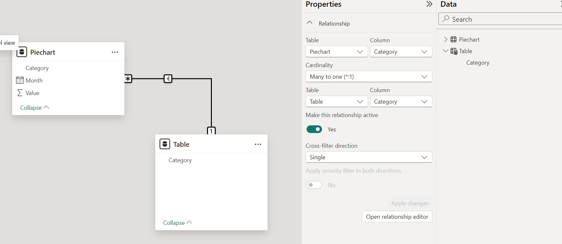562x244 pixels.
Task: Open the first Table dropdown showing Piechart
Action: [x=337, y=51]
